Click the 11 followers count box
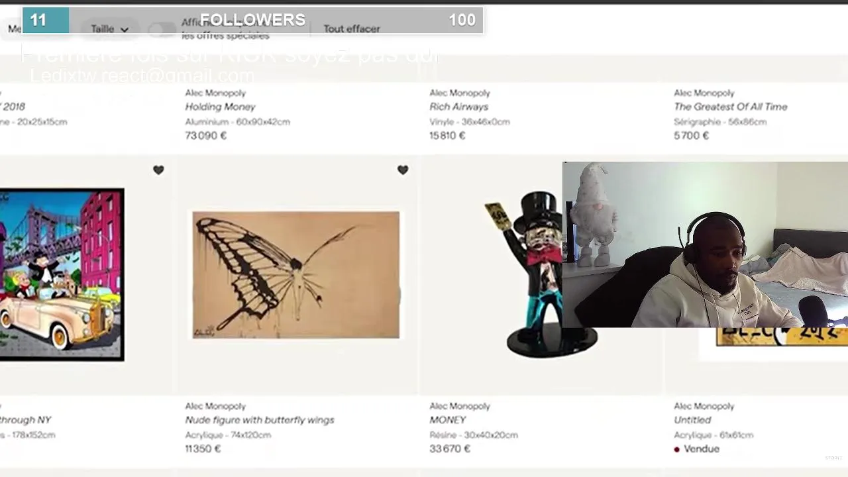 click(45, 21)
